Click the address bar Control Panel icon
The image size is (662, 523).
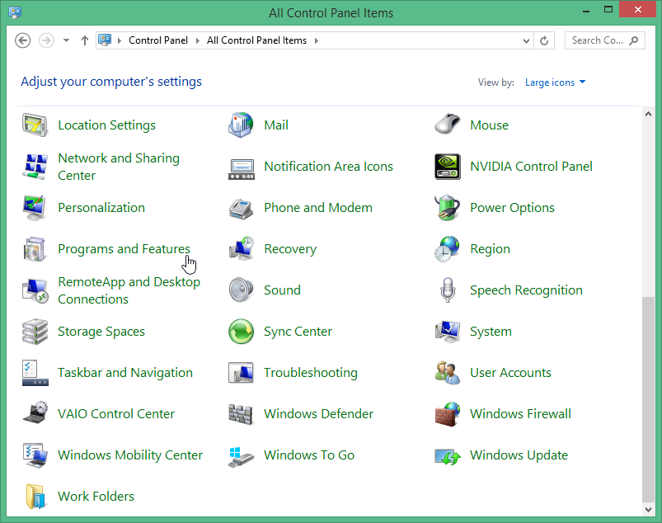pyautogui.click(x=105, y=40)
